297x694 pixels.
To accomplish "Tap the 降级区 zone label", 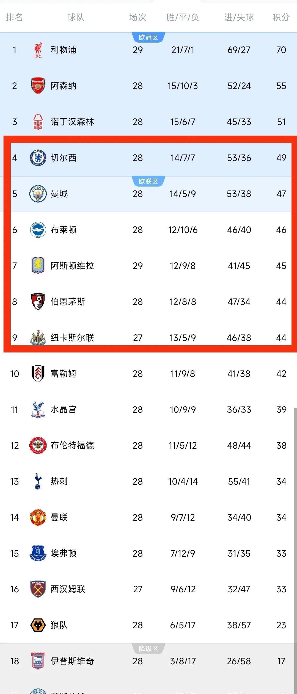I will (x=148, y=649).
